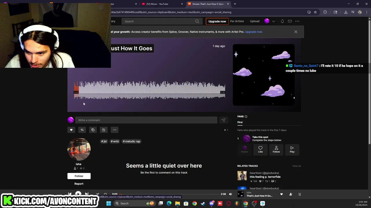Open For Artists in header
The height and width of the screenshot is (208, 371).
coord(237,21)
